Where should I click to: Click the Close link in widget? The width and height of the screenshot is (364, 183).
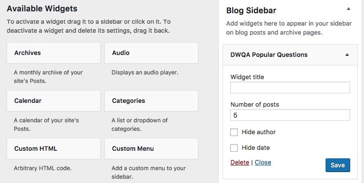tap(263, 162)
